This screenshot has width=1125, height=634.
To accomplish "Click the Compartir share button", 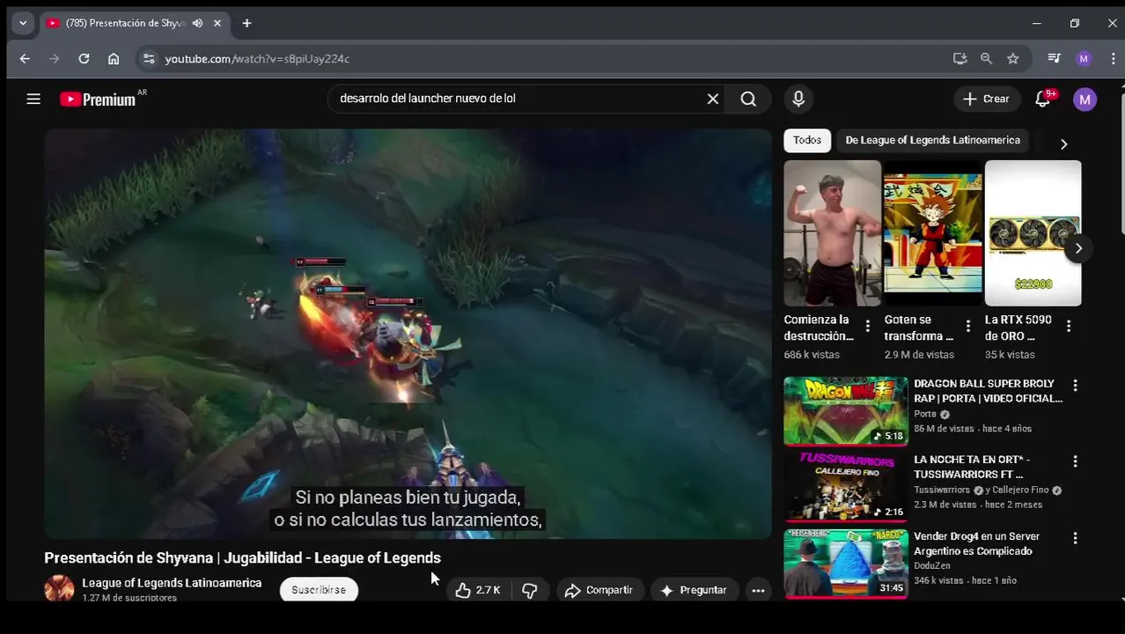I will coord(599,590).
